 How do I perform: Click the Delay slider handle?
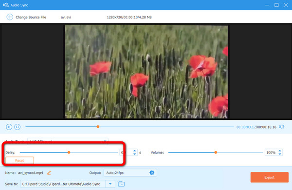[69, 152]
